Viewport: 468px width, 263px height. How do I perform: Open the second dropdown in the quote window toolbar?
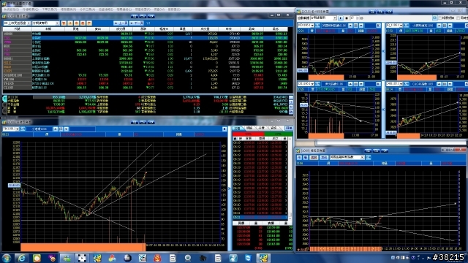pos(45,23)
